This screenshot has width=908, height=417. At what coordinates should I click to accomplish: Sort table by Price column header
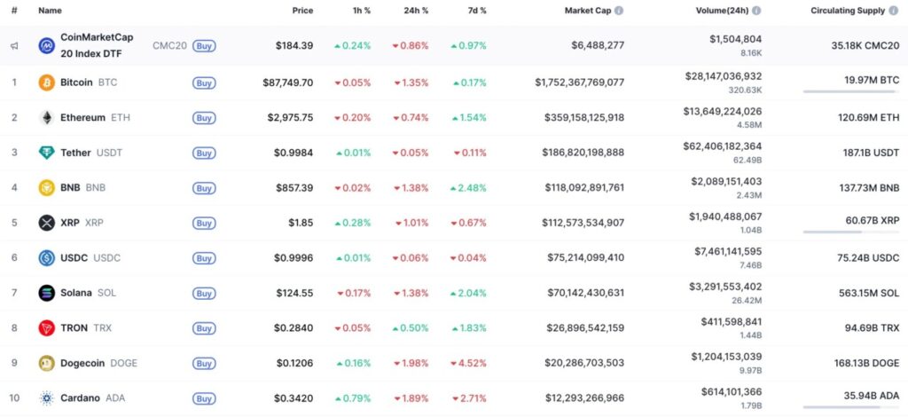click(302, 11)
